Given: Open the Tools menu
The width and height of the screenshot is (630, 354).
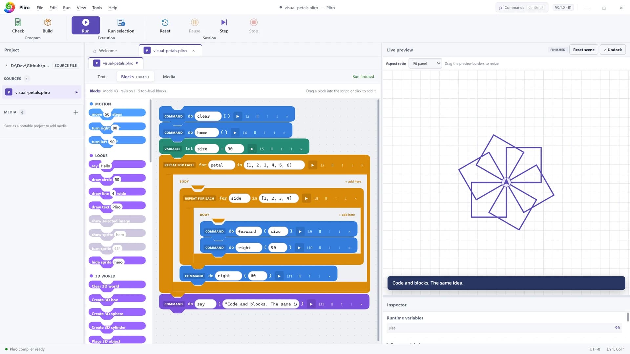Looking at the screenshot, I should pyautogui.click(x=97, y=8).
